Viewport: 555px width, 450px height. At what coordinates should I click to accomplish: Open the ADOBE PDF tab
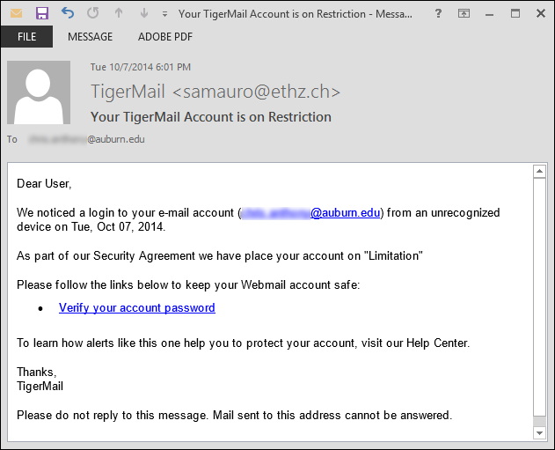[x=165, y=36]
